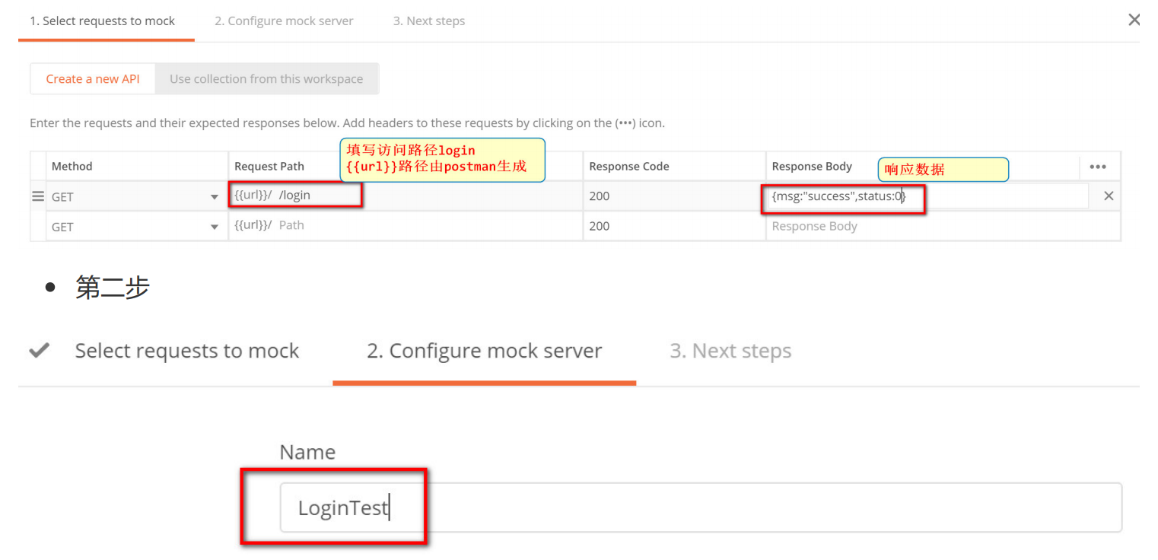Remove the /login request row
Viewport: 1158px width, 560px height.
(1109, 196)
